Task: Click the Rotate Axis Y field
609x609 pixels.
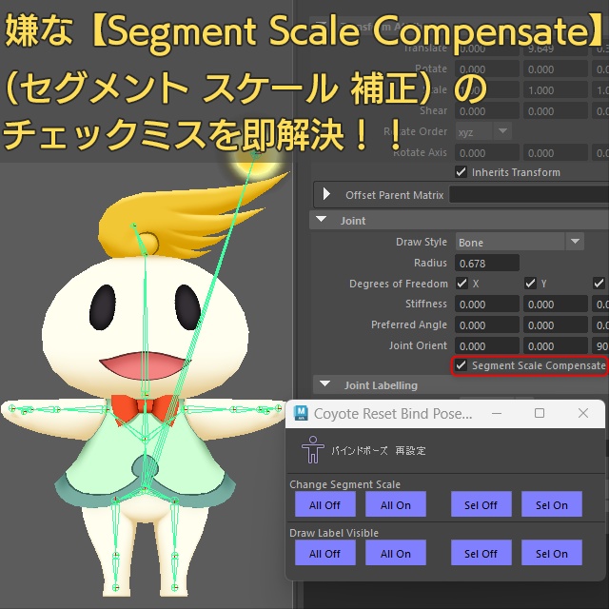Action: (x=556, y=152)
